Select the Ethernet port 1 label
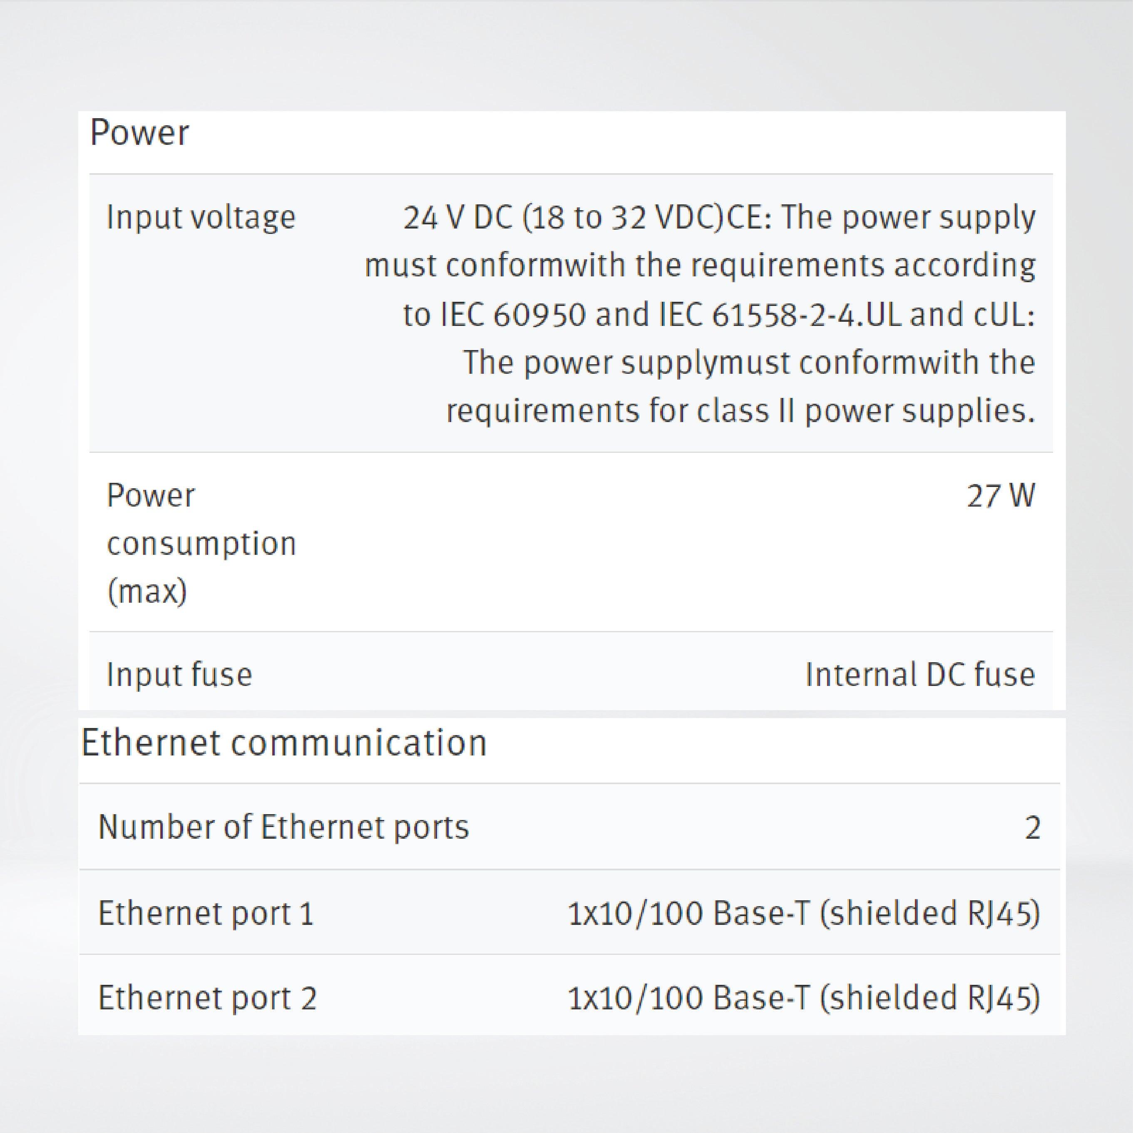The image size is (1133, 1133). pyautogui.click(x=206, y=913)
